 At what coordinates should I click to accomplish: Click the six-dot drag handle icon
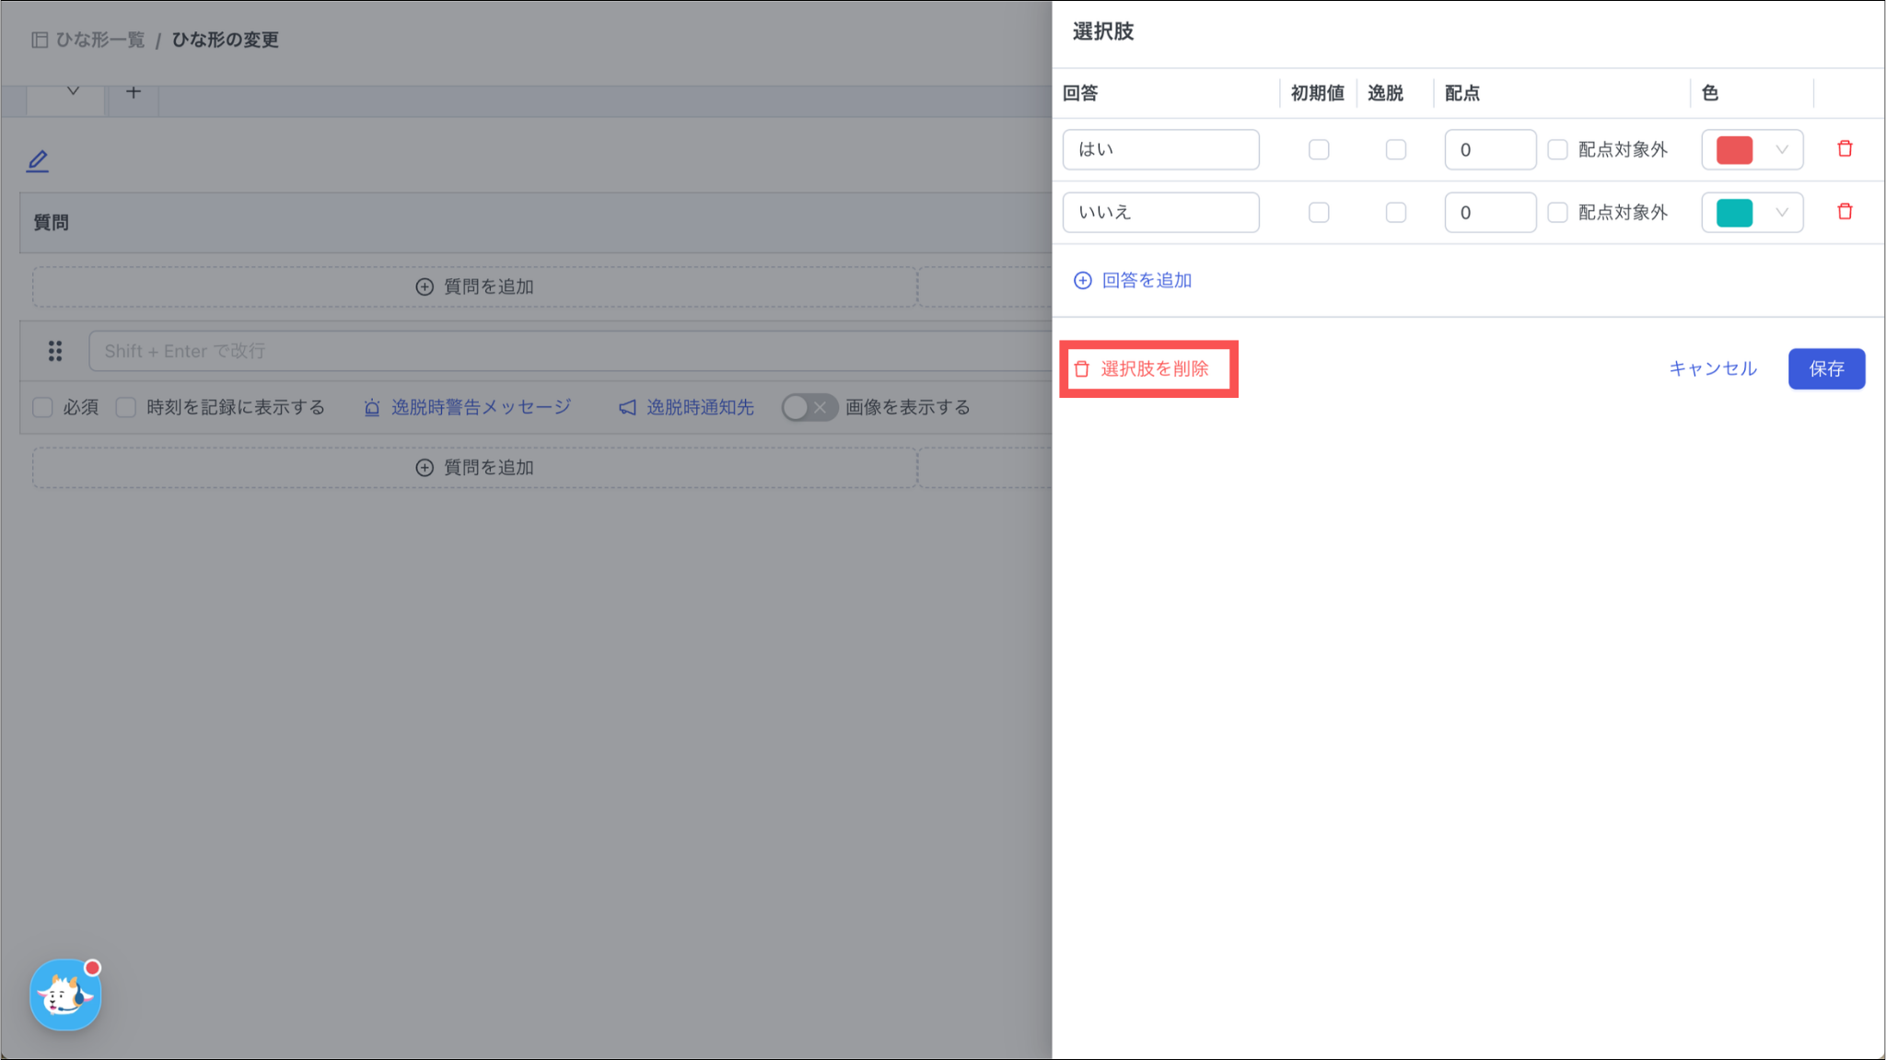[x=55, y=351]
